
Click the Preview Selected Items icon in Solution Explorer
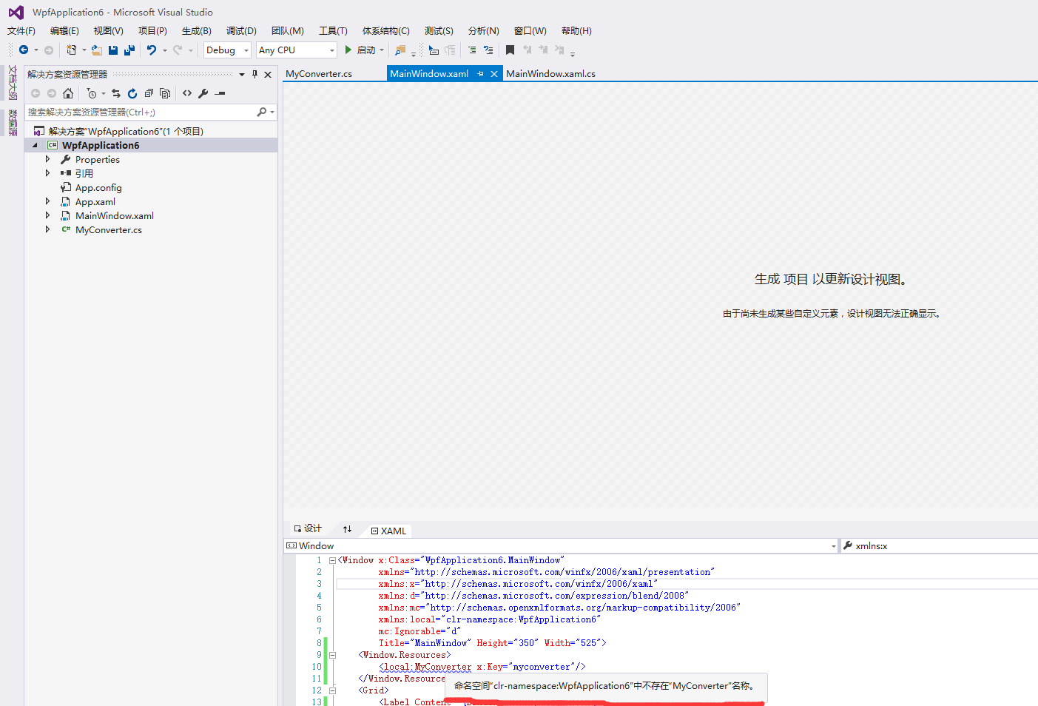pos(220,93)
